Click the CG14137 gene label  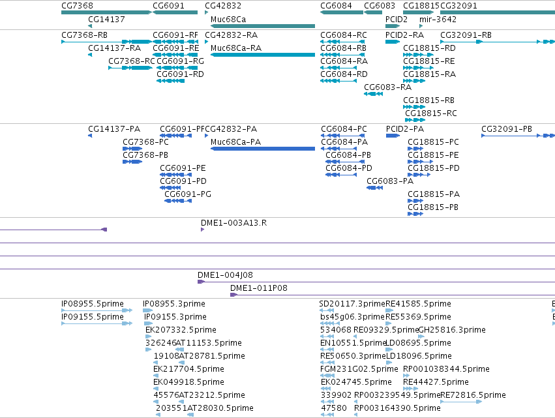(x=106, y=19)
